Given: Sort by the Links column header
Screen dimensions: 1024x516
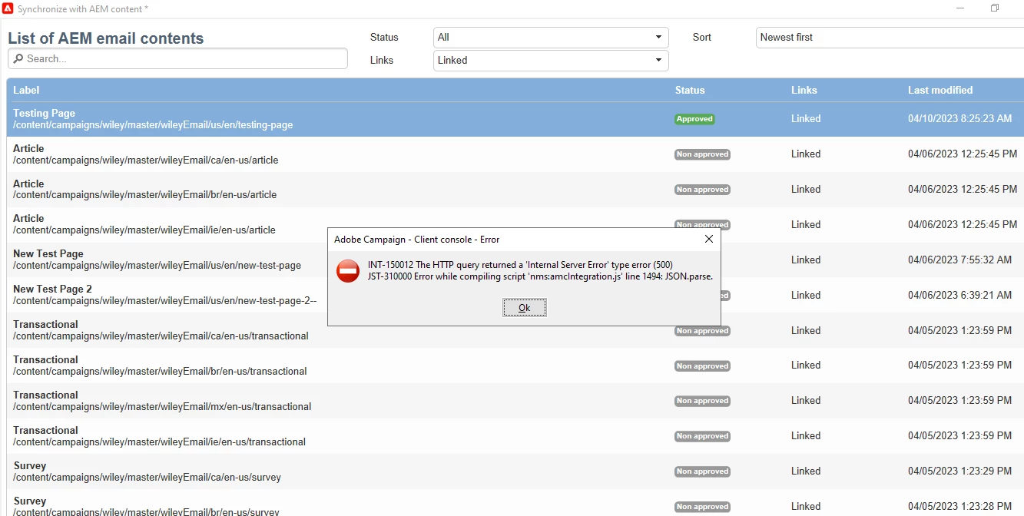Looking at the screenshot, I should tap(804, 90).
